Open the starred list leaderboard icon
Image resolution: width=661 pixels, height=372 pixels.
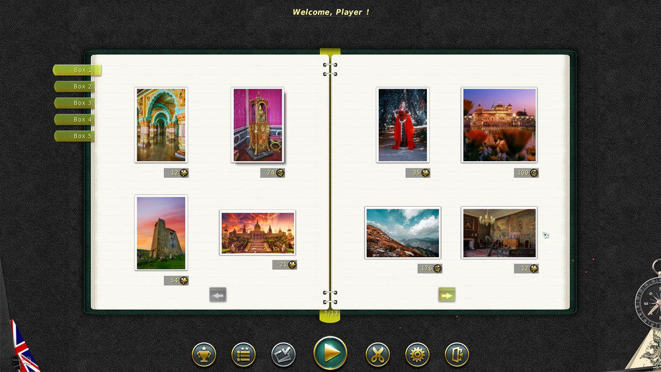pyautogui.click(x=243, y=355)
